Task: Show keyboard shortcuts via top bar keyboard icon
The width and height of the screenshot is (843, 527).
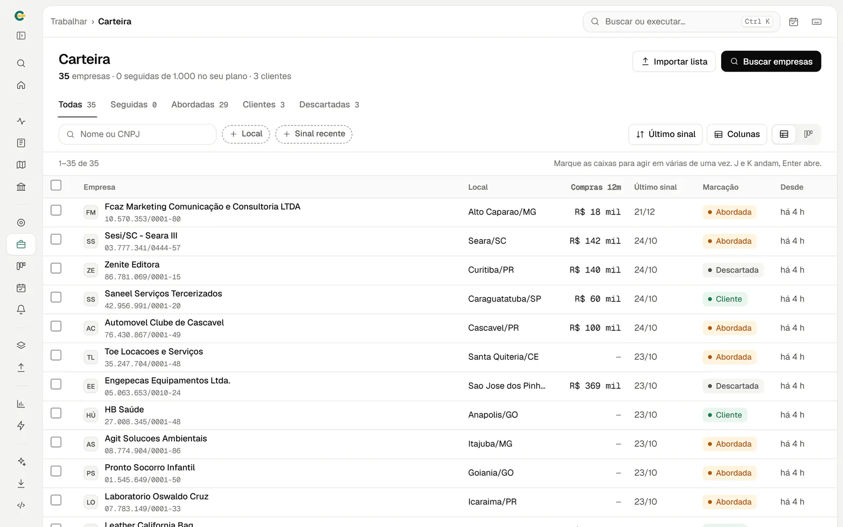Action: pyautogui.click(x=817, y=22)
